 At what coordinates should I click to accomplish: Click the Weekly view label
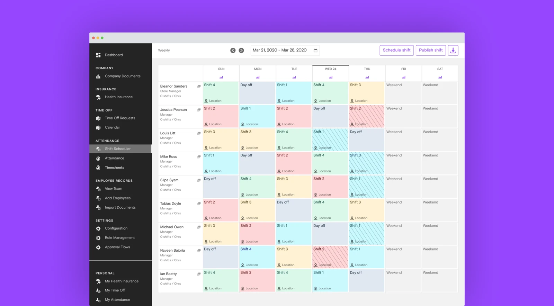pos(164,51)
